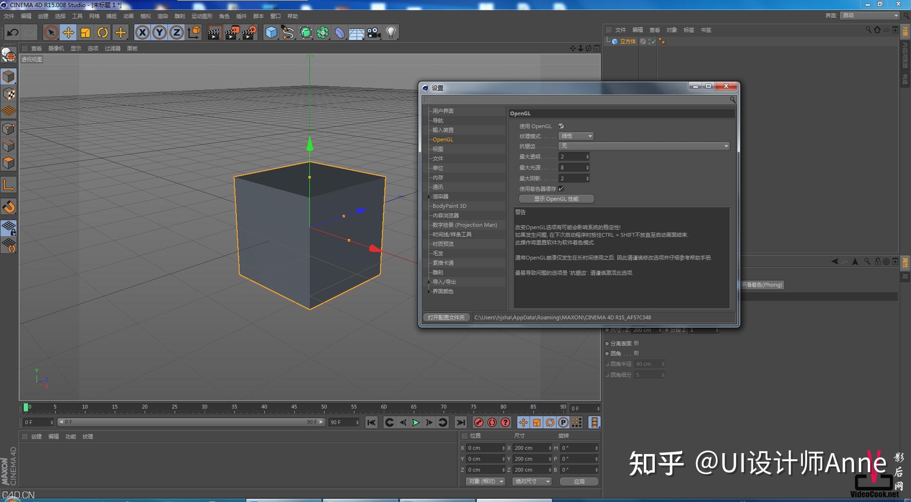The image size is (911, 502).
Task: Activate the Move tool
Action: coord(68,32)
